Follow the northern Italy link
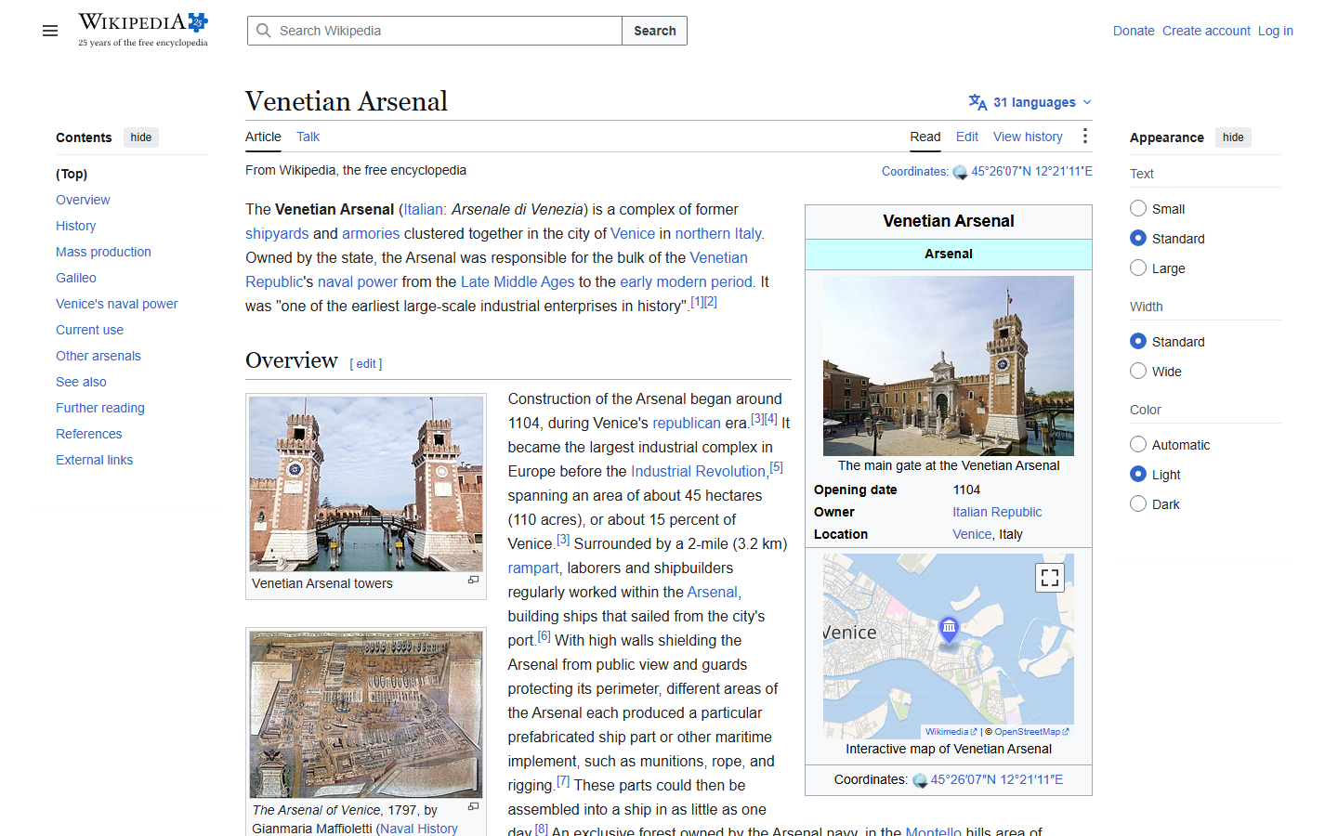 718,233
